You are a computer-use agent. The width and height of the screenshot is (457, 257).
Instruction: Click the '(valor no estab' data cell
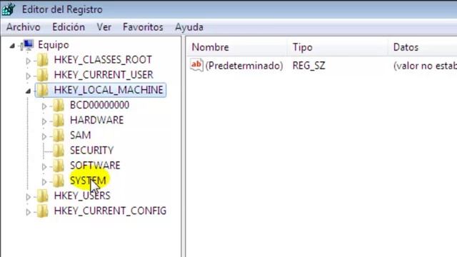pyautogui.click(x=425, y=66)
